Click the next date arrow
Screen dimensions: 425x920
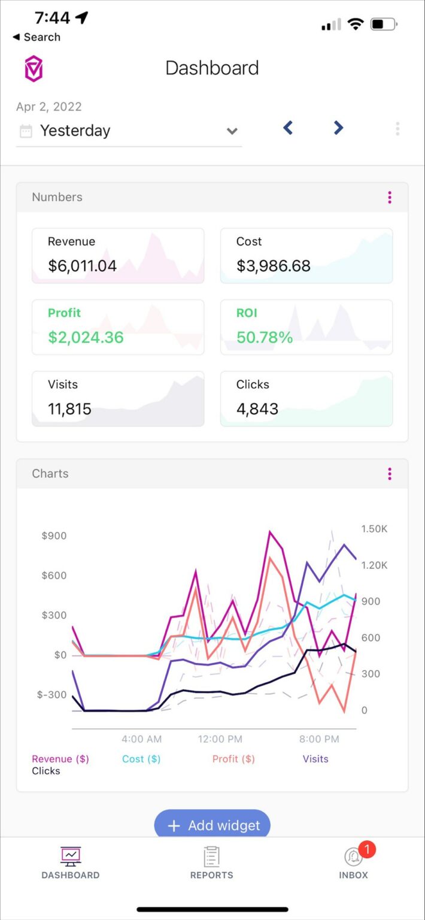coord(337,128)
